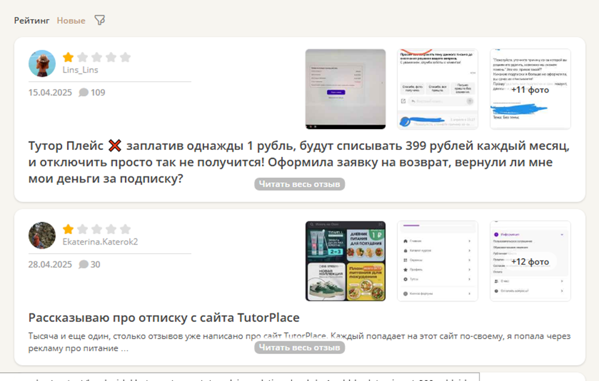
Task: Open the chat screenshot thumbnail in Lins_Lins review
Action: [x=437, y=89]
